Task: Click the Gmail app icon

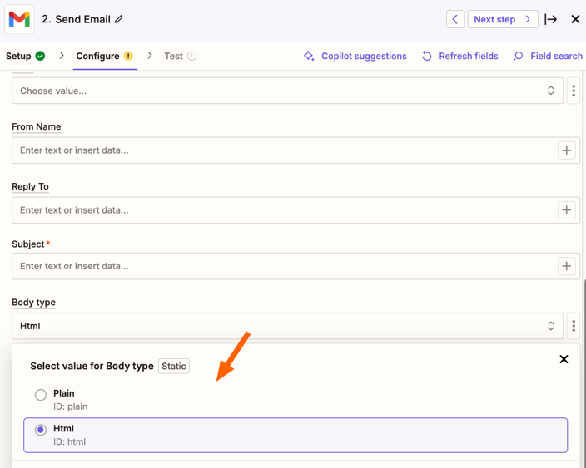Action: click(19, 19)
